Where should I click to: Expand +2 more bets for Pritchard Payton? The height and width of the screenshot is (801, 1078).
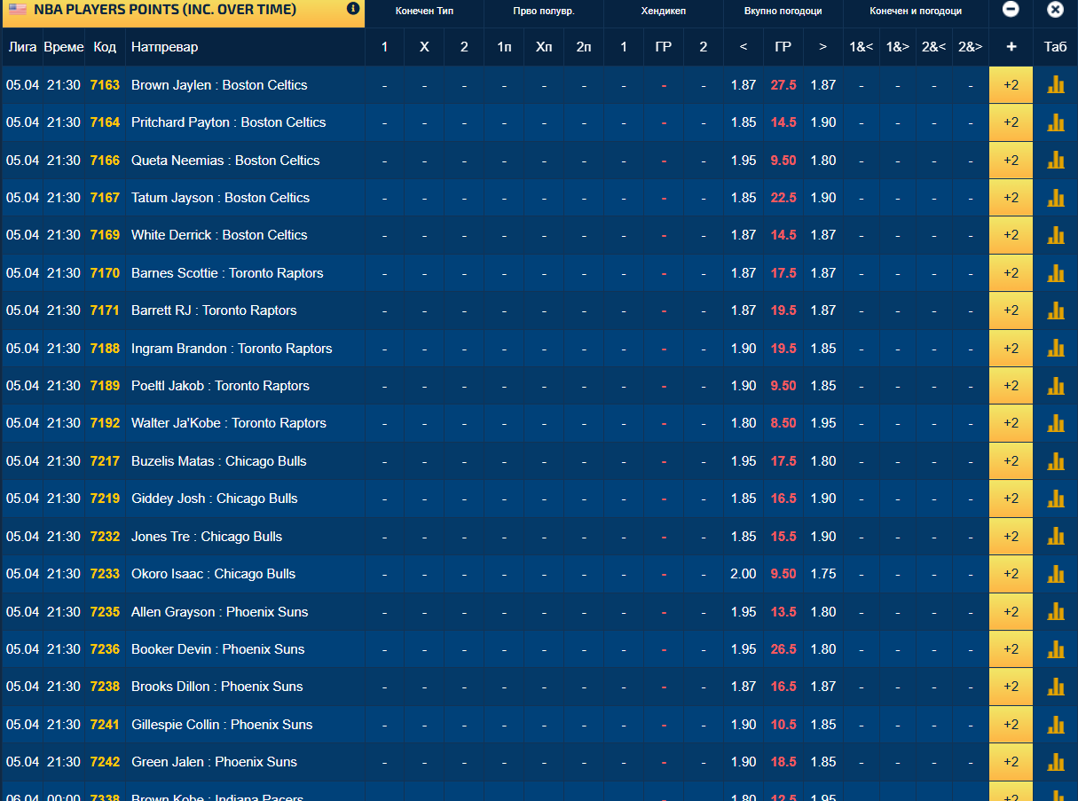click(1011, 122)
